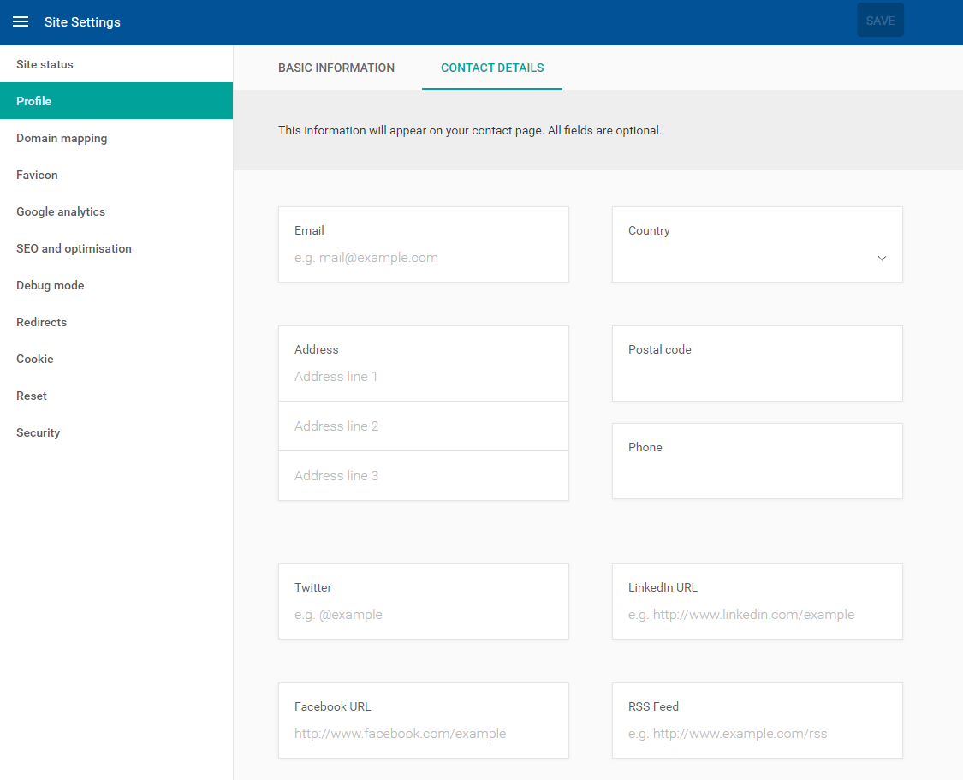Focus the Facebook URL field
This screenshot has width=963, height=780.
click(x=423, y=733)
